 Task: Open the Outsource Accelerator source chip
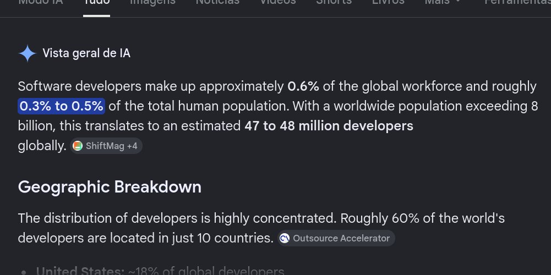coord(336,239)
